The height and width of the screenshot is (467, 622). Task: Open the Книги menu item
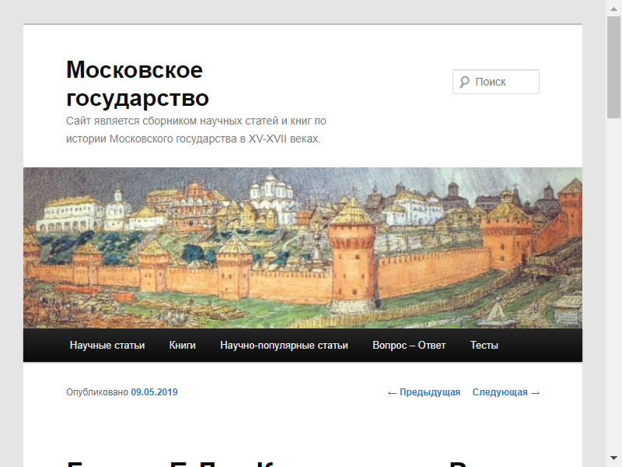pyautogui.click(x=182, y=346)
